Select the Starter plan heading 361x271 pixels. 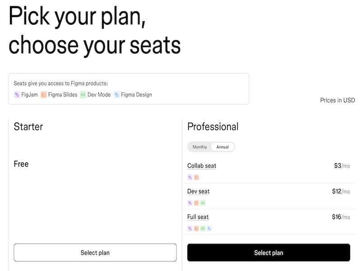(28, 127)
